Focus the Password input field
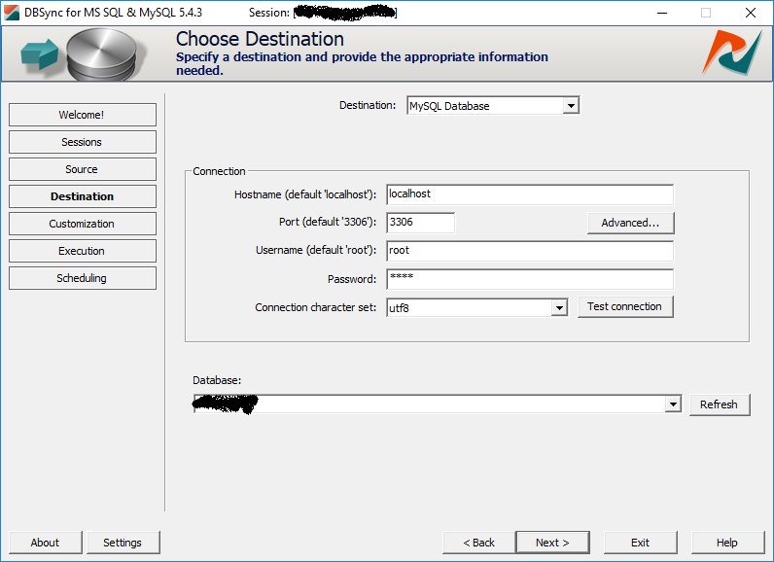Image resolution: width=774 pixels, height=562 pixels. (x=529, y=279)
